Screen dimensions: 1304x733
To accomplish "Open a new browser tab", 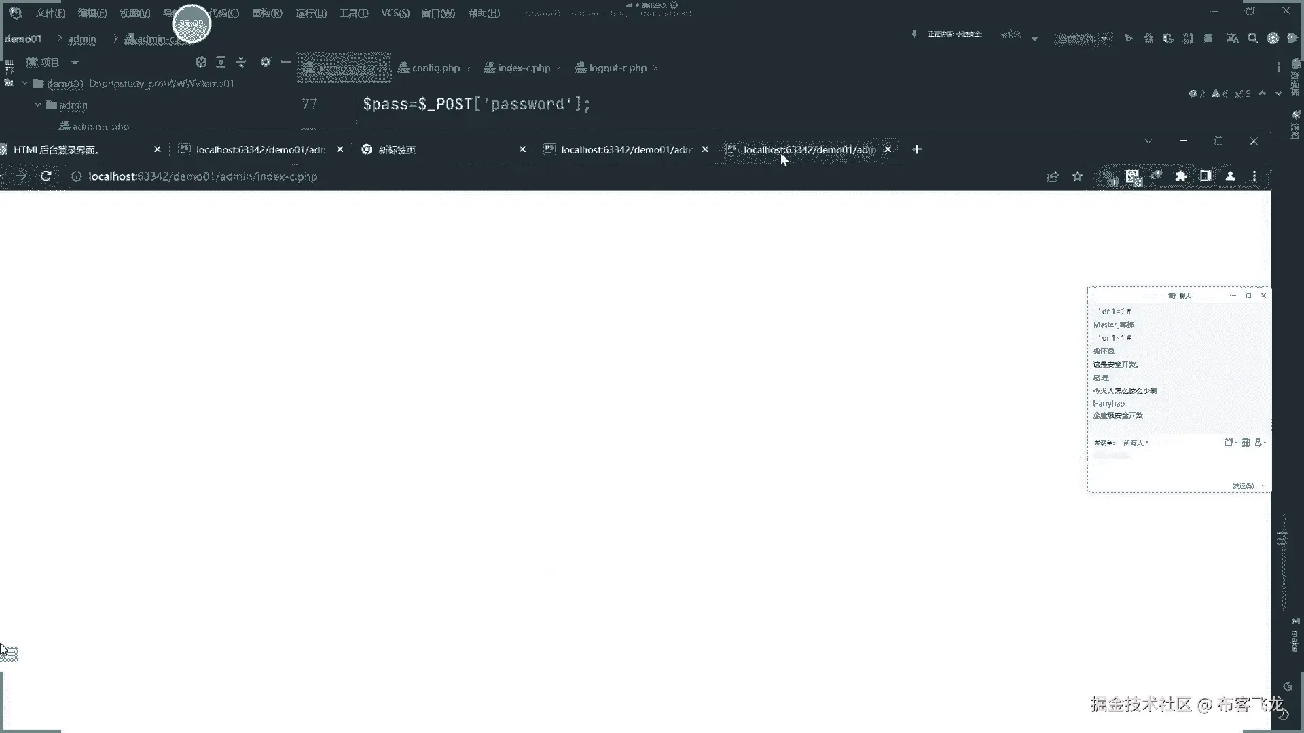I will pyautogui.click(x=916, y=149).
